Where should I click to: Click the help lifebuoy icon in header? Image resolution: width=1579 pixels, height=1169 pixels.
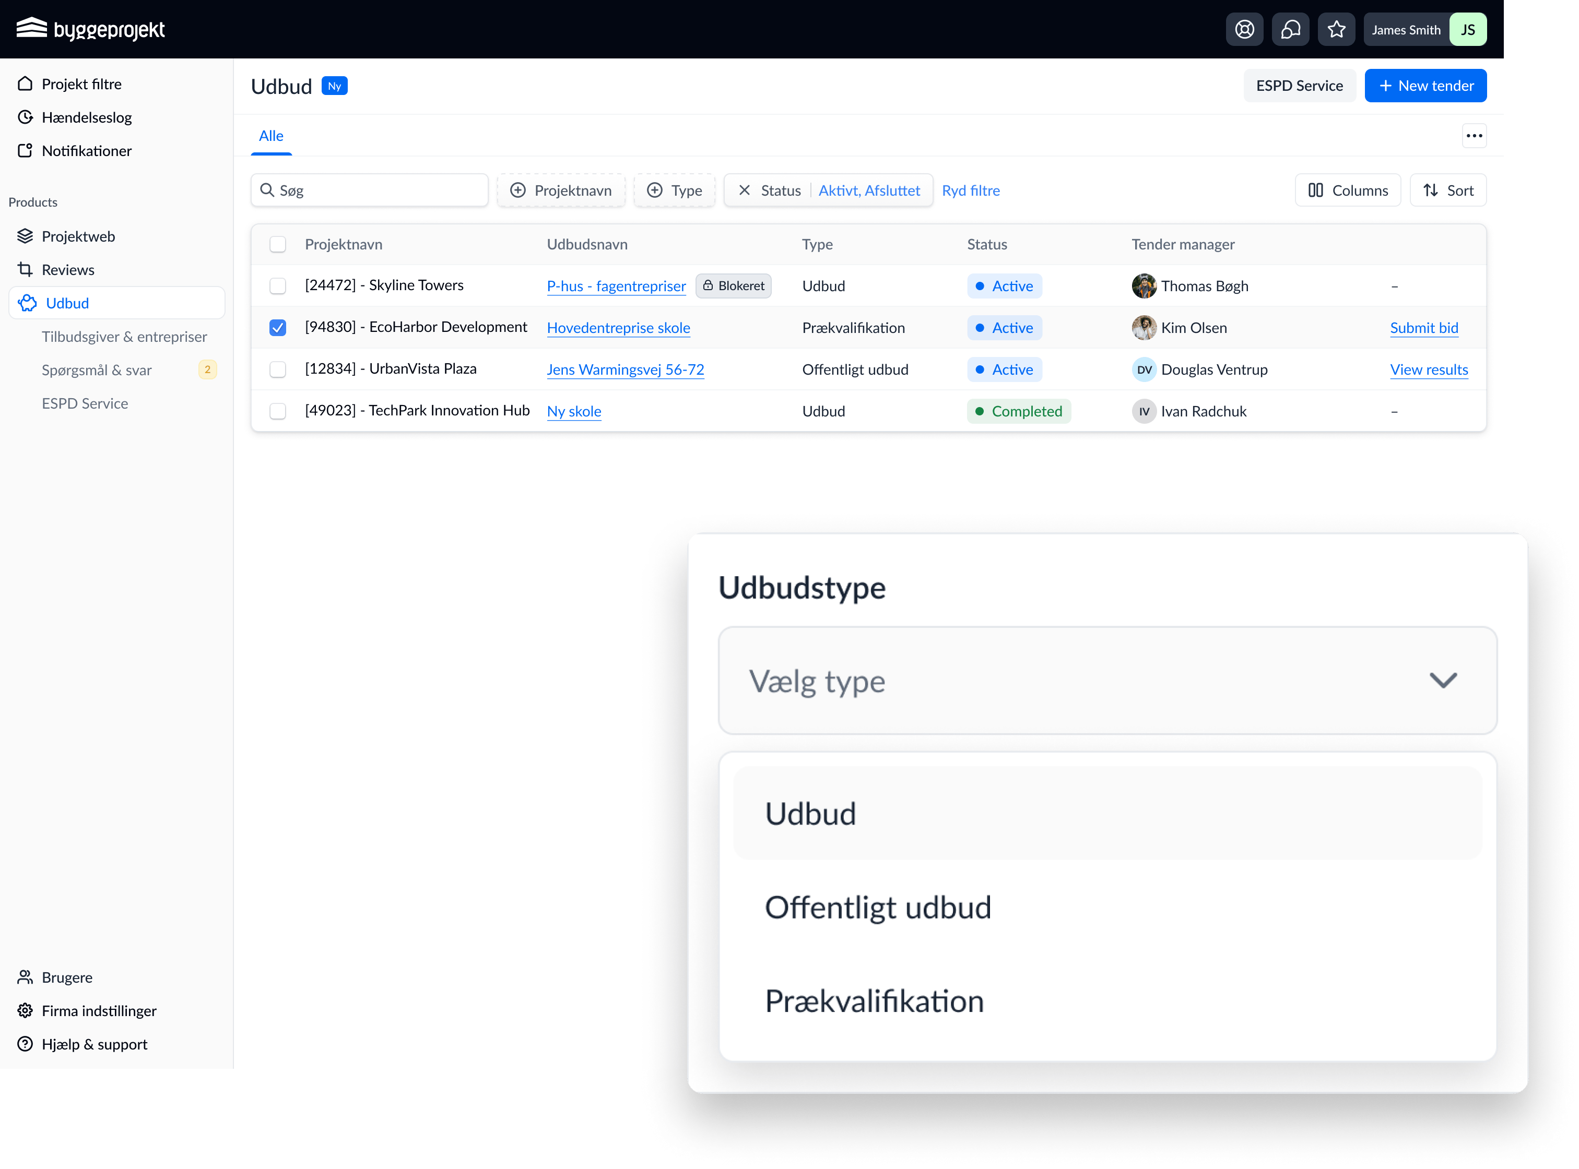point(1244,30)
